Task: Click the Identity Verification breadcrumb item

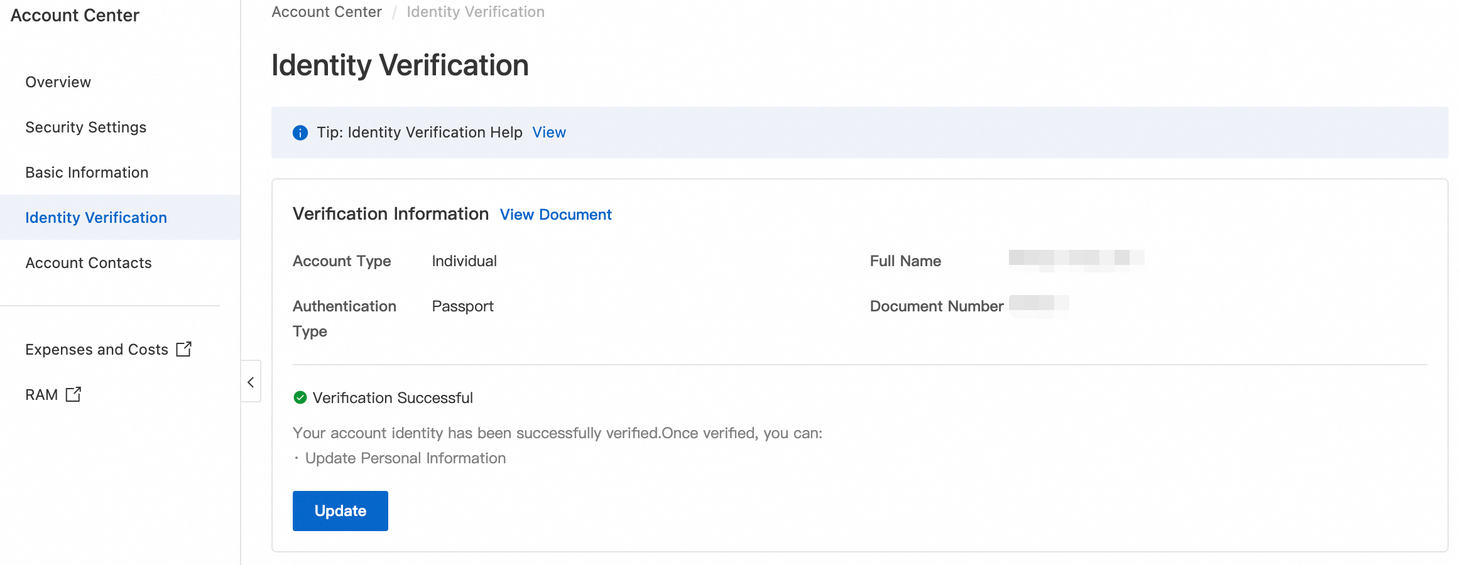Action: tap(476, 12)
